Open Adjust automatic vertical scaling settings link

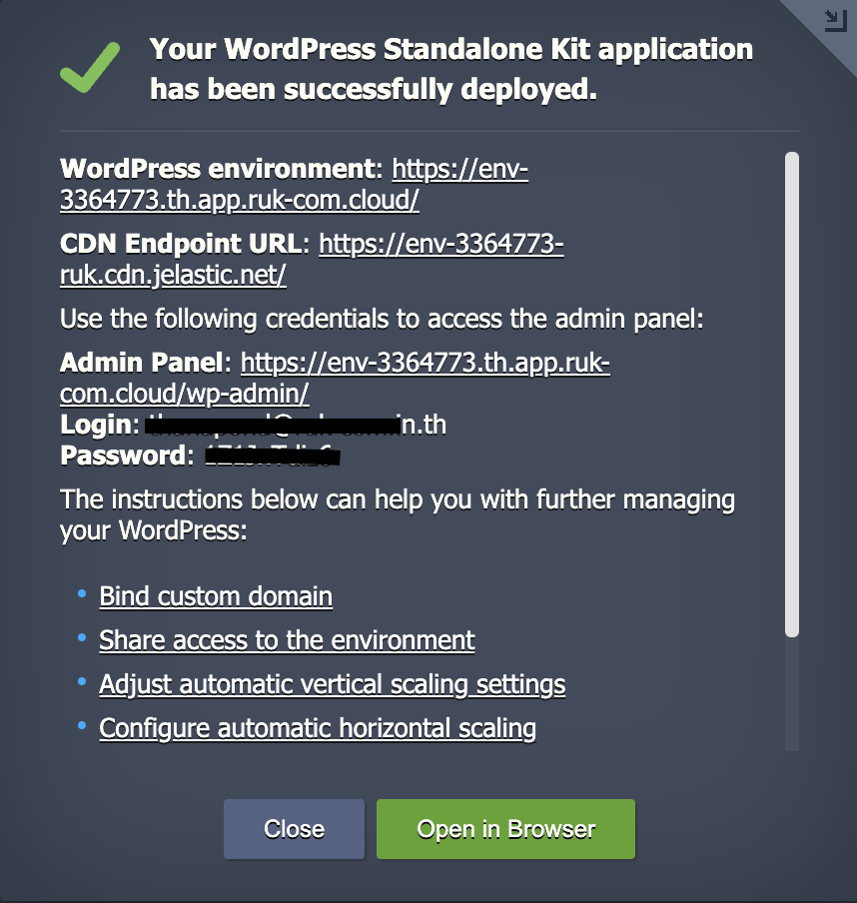[x=332, y=684]
